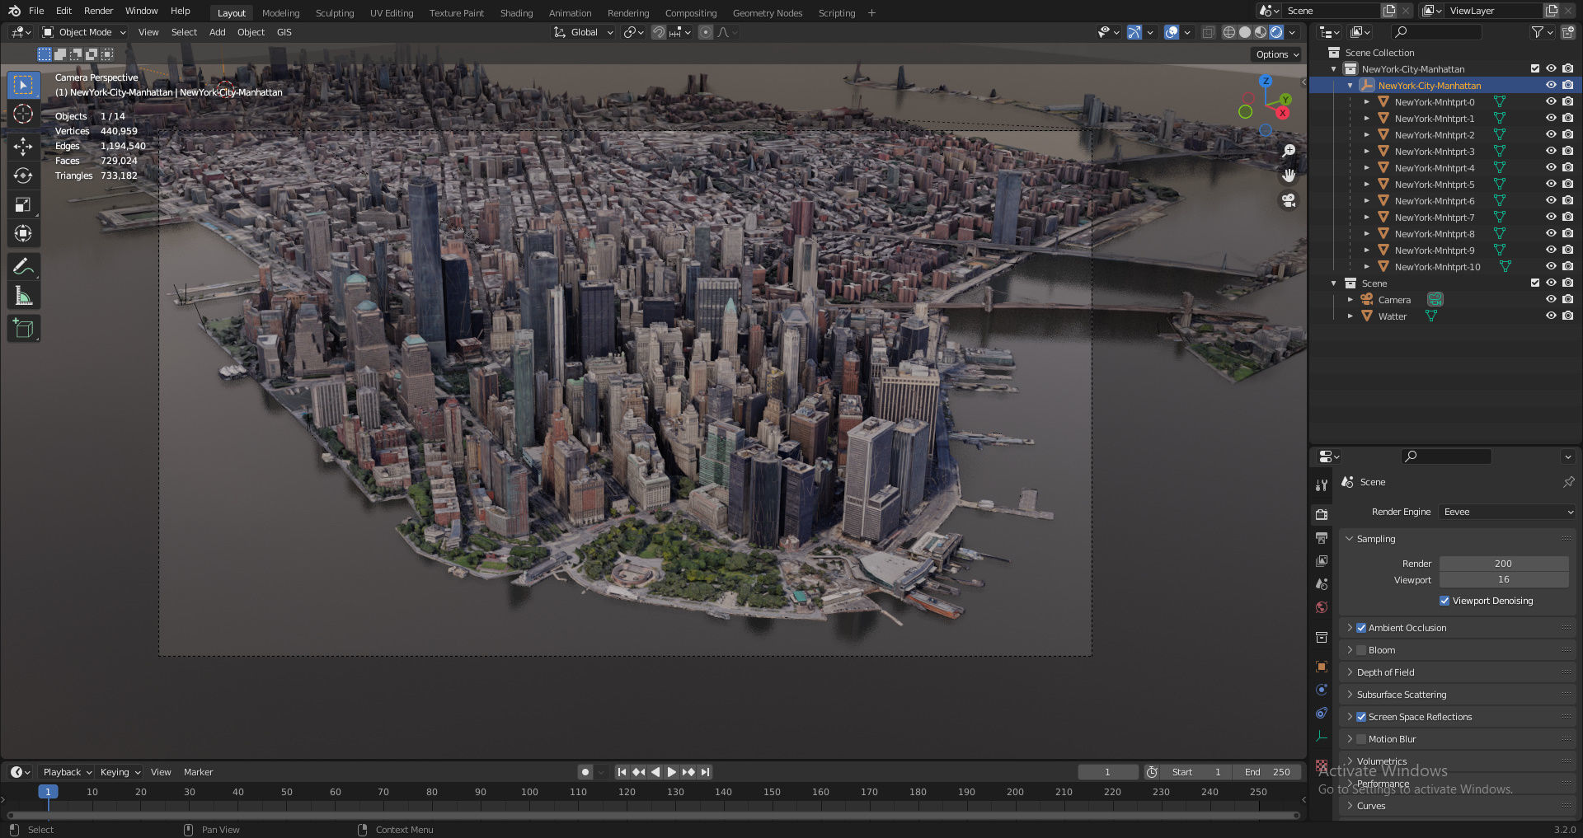Image resolution: width=1583 pixels, height=838 pixels.
Task: Open the File menu
Action: (36, 11)
